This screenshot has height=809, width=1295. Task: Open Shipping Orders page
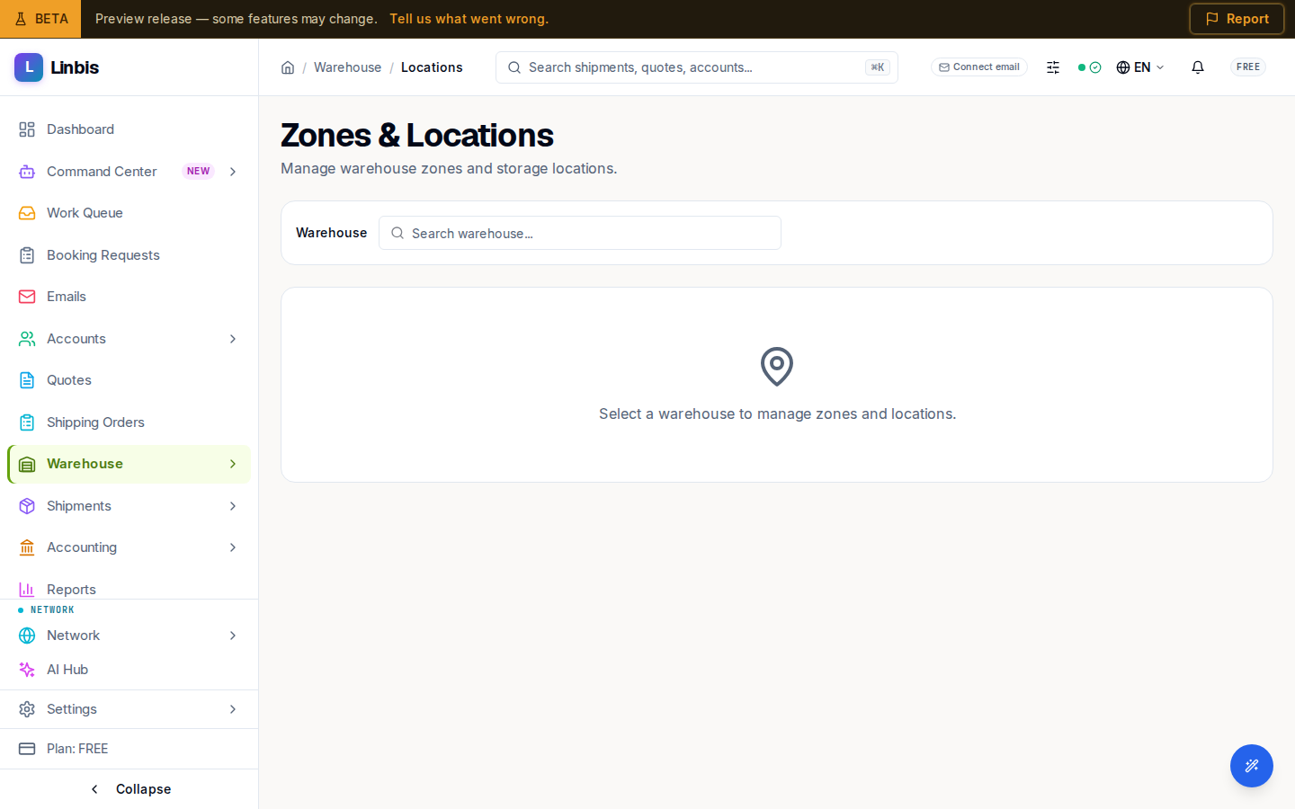coord(129,422)
